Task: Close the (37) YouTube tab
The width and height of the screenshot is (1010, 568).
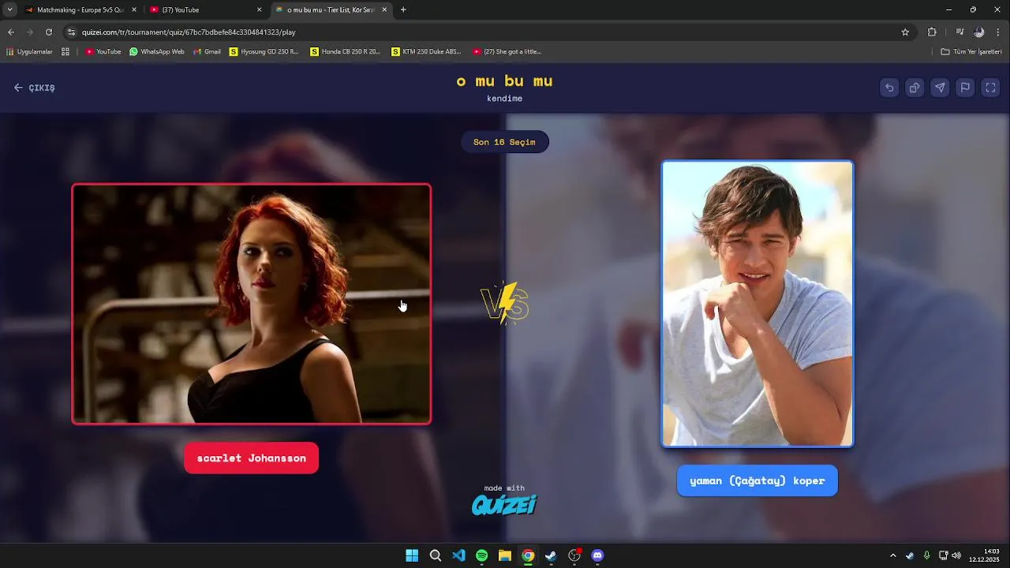Action: [259, 9]
